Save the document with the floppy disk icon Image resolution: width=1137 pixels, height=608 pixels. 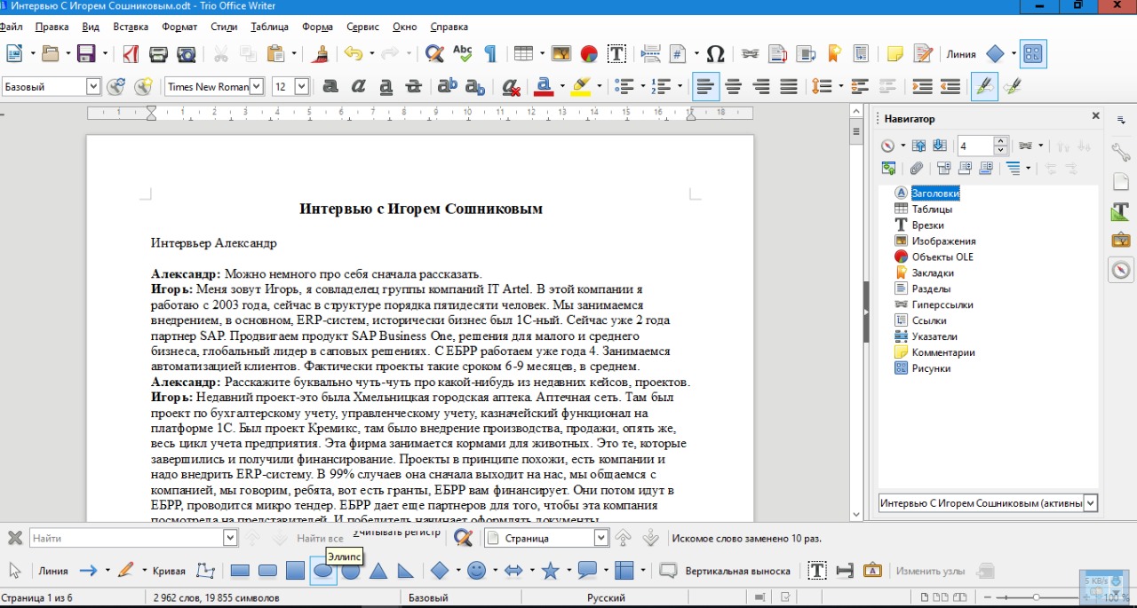(x=86, y=54)
